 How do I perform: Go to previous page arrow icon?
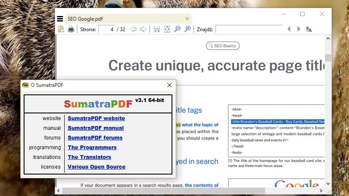(x=134, y=29)
